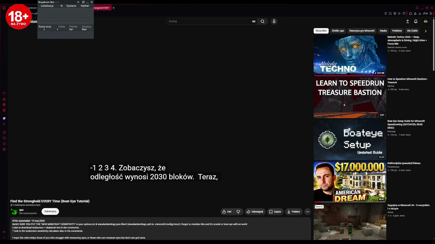Click the YouTube search magnifier button
435x244 pixels.
pyautogui.click(x=262, y=21)
